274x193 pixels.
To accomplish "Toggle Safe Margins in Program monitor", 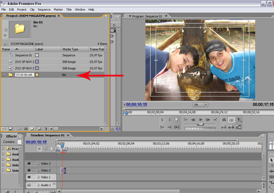I will (x=231, y=120).
